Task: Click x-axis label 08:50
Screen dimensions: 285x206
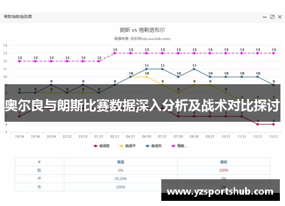Action: [194, 137]
